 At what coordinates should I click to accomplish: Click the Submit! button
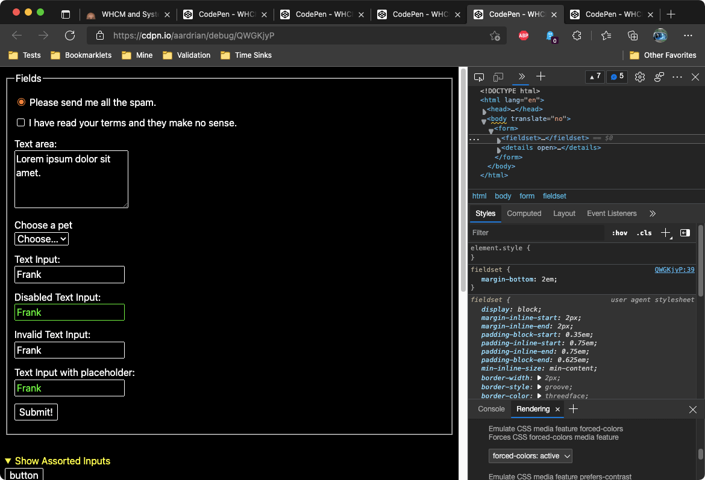click(36, 412)
